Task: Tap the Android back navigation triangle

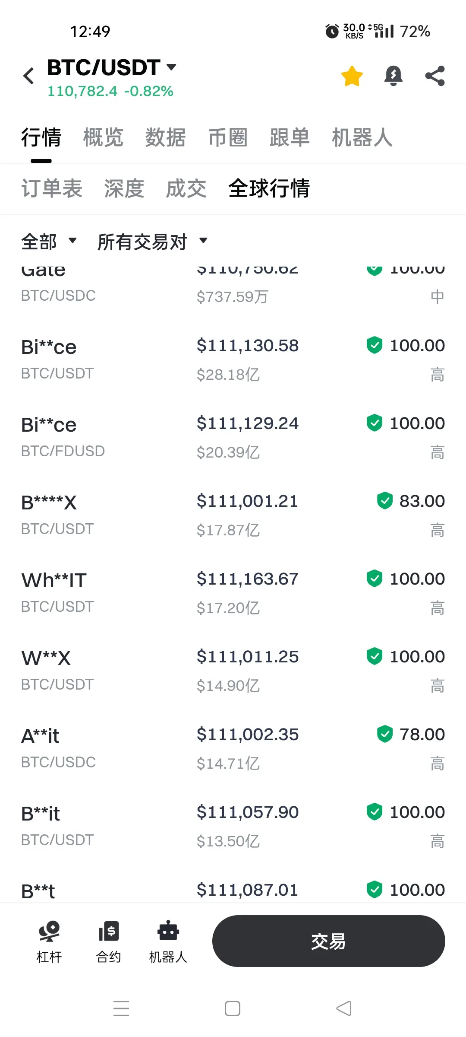Action: pyautogui.click(x=344, y=1008)
